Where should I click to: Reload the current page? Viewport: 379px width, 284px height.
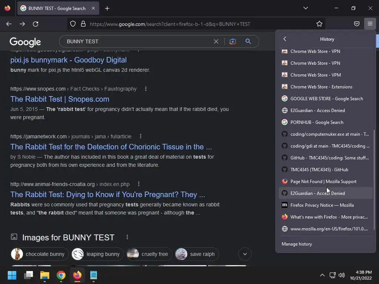[36, 24]
